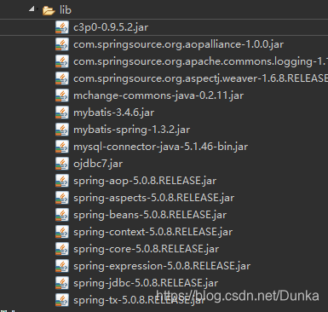Select spring-context-5.0.8.RELEASE.jar
The image size is (328, 312).
point(153,232)
